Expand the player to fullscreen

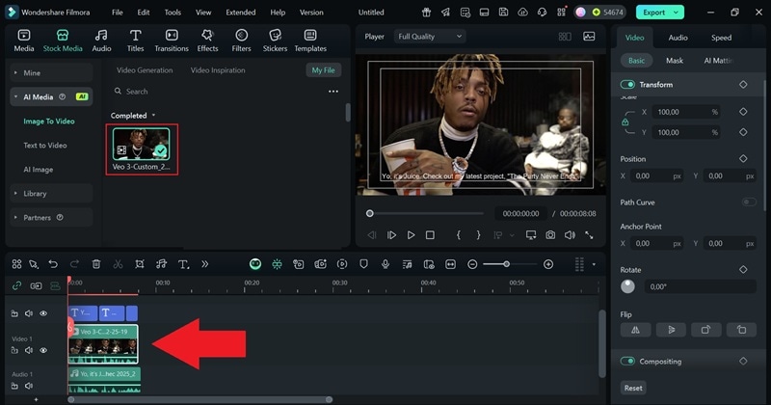tap(589, 235)
